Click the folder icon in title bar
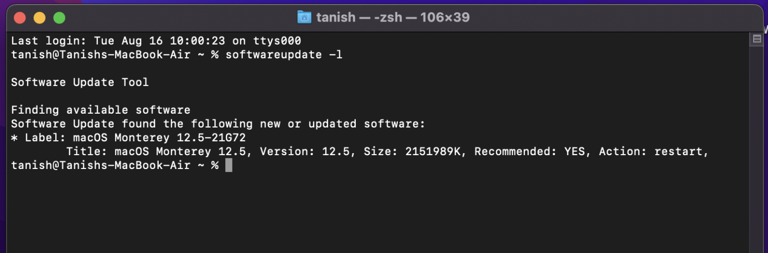 pyautogui.click(x=304, y=17)
